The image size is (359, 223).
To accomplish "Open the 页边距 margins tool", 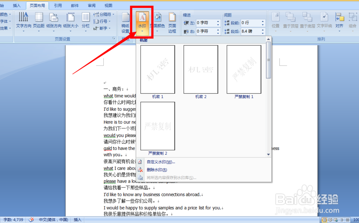I will click(39, 22).
